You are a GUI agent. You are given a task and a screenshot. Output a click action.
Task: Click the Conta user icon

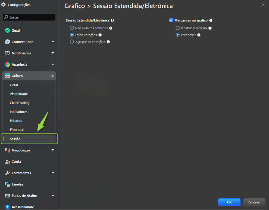[x=7, y=162]
